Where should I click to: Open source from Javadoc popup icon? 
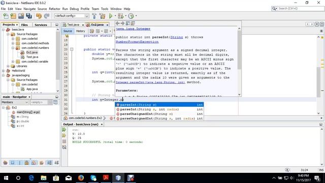tap(133, 23)
